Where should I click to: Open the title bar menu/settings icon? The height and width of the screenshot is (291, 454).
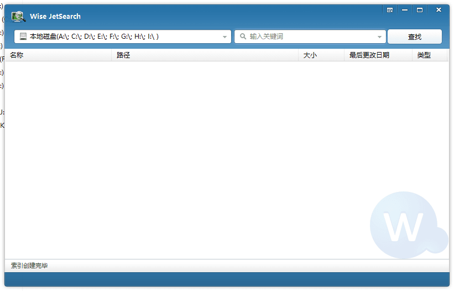click(x=390, y=10)
